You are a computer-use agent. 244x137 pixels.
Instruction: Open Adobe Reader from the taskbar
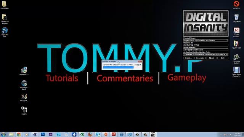click(x=114, y=134)
